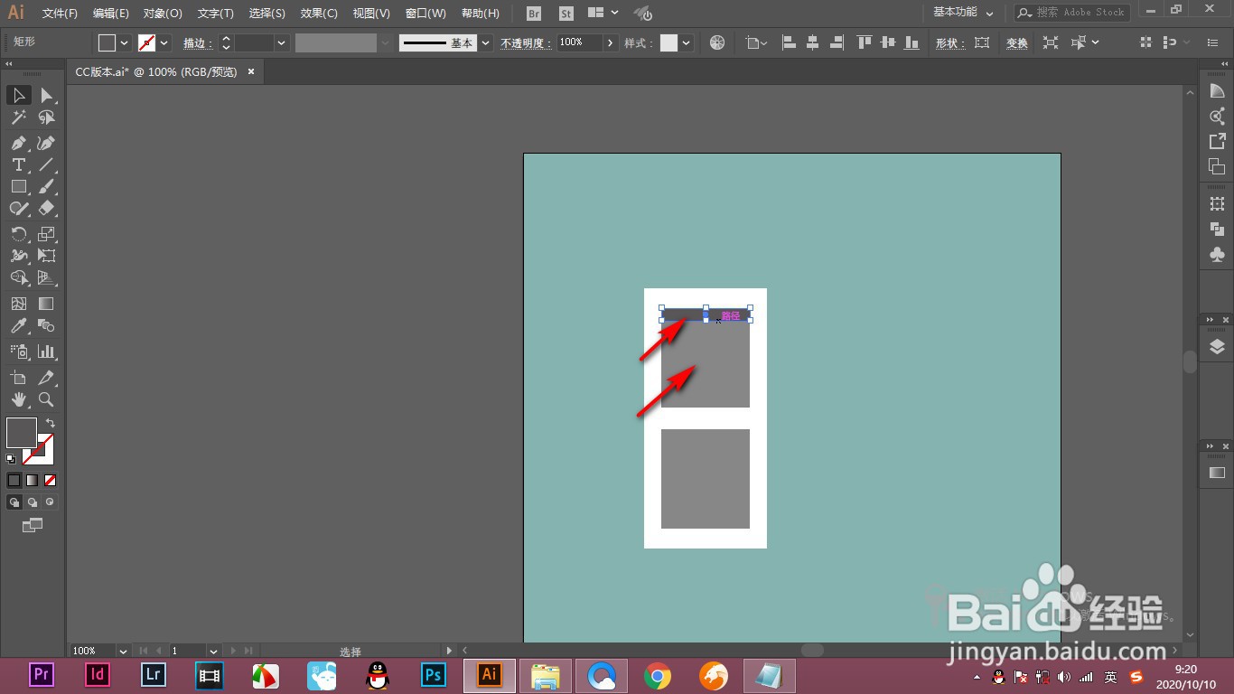Set paint mode to None

tap(51, 481)
